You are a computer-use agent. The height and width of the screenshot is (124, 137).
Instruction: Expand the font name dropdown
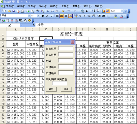(x=29, y=16)
